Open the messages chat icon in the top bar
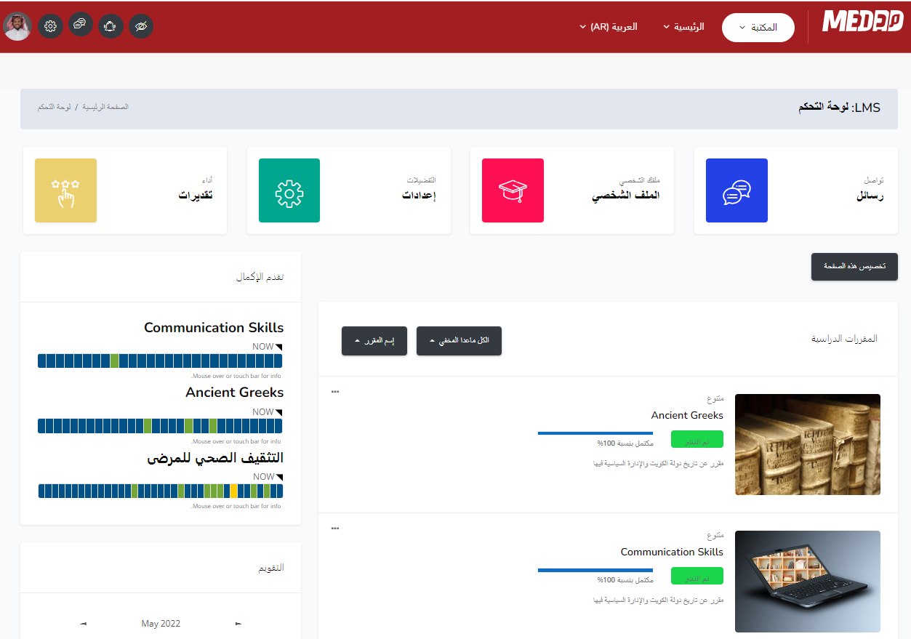 pos(80,25)
